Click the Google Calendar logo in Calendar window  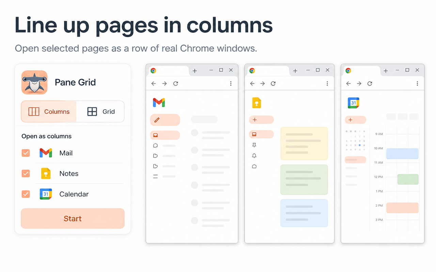[354, 103]
